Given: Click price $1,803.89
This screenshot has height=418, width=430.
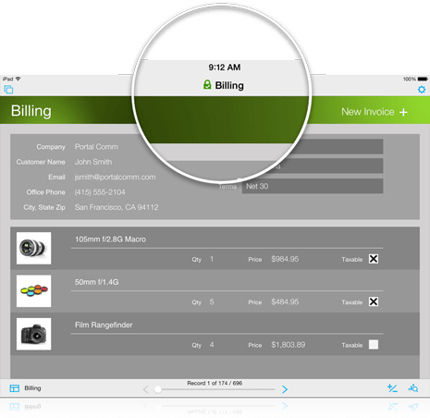Looking at the screenshot, I should 289,345.
